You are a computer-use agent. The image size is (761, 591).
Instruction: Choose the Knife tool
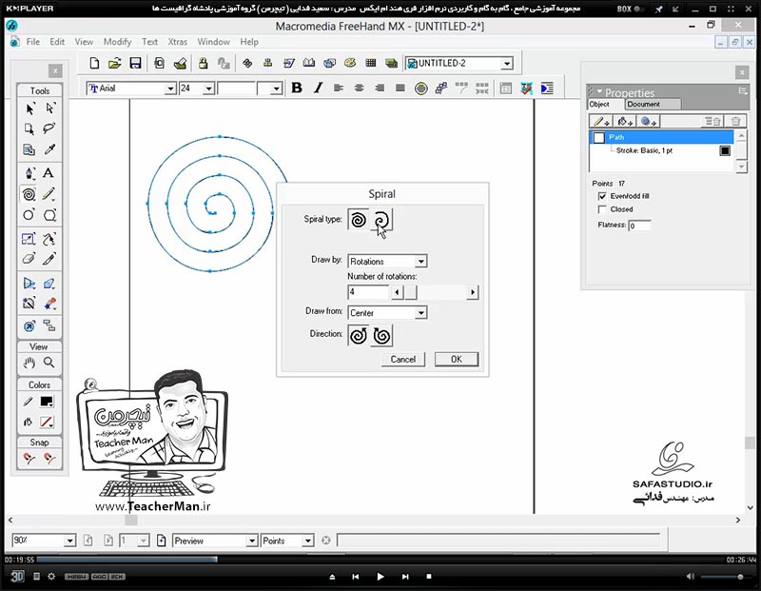click(x=49, y=258)
